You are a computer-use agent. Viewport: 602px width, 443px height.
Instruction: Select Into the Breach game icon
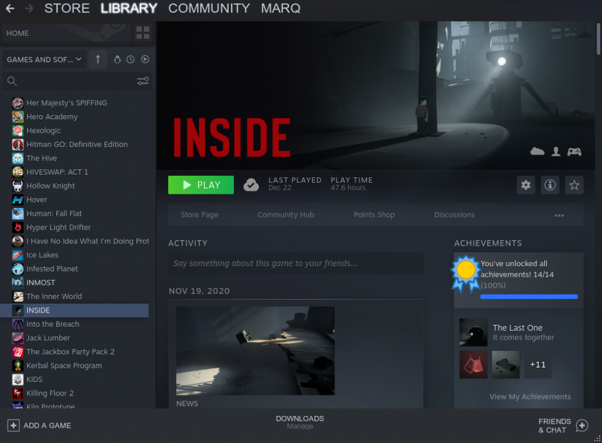point(18,324)
